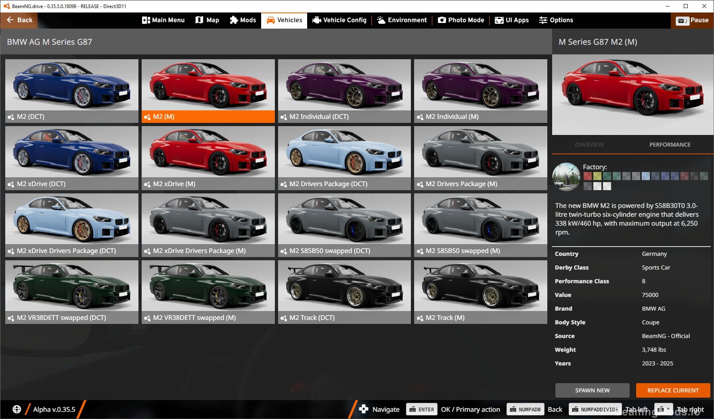Click the config icon beside M2 VR38DETT swapped (M)
714x419 pixels.
(x=147, y=318)
